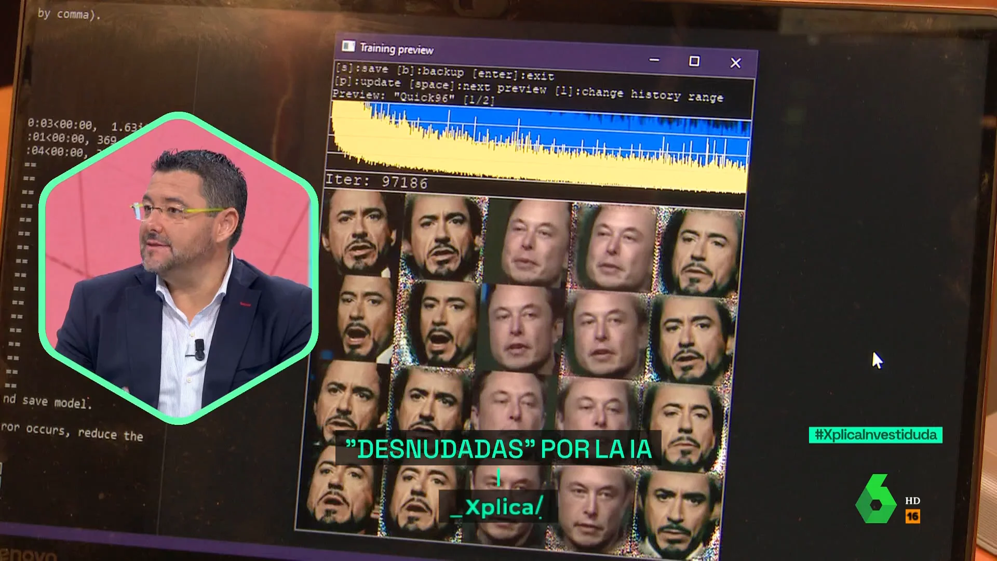Viewport: 997px width, 561px height.
Task: Click the 'Preview: "Quick96" [1/2]' label
Action: click(414, 97)
